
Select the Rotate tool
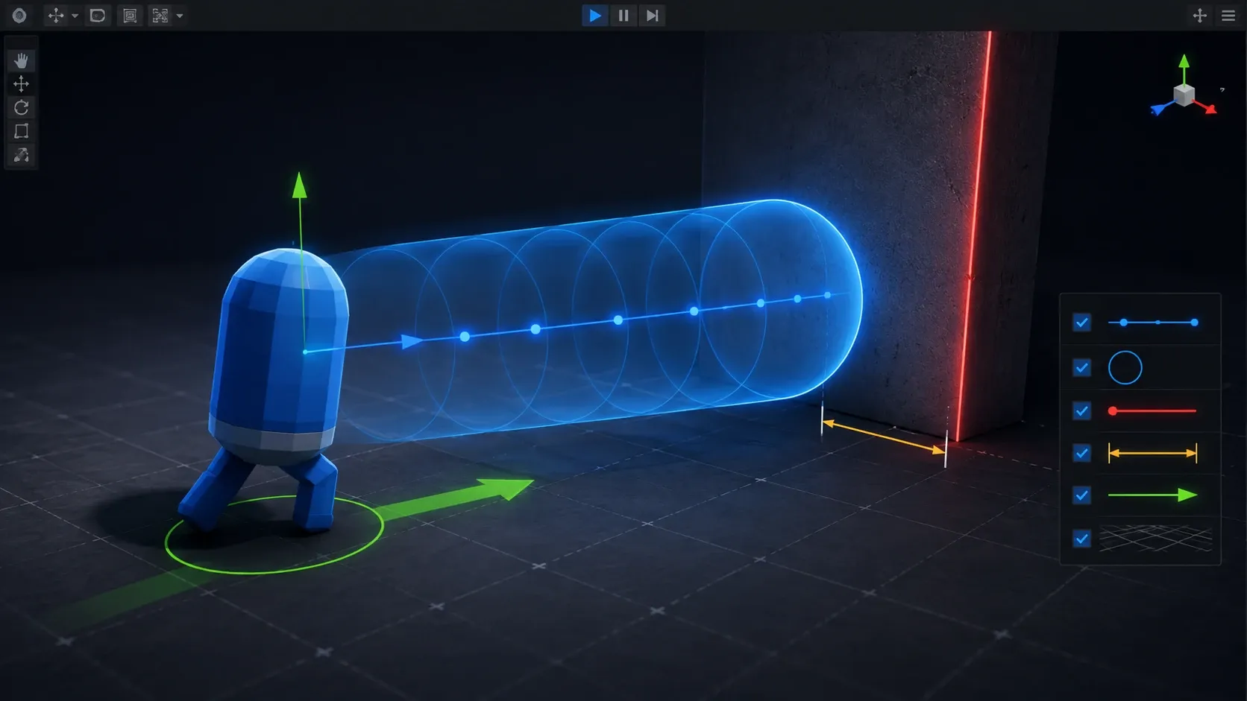coord(21,107)
